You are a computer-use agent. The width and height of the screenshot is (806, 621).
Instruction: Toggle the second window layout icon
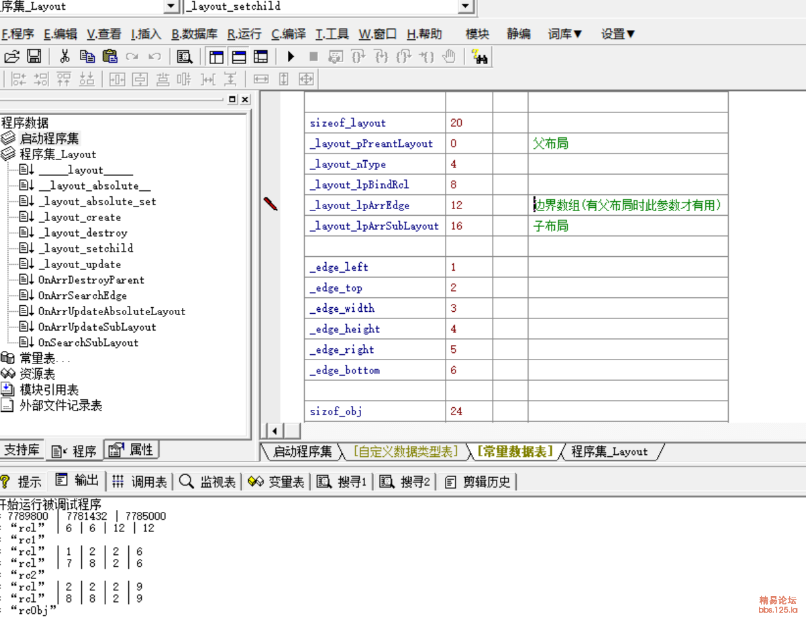(239, 57)
